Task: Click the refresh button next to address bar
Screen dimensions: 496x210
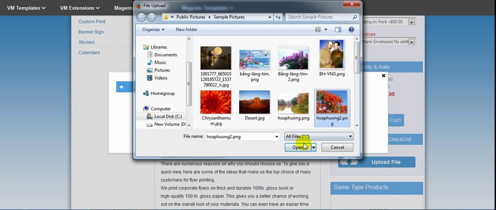Action: coord(278,17)
